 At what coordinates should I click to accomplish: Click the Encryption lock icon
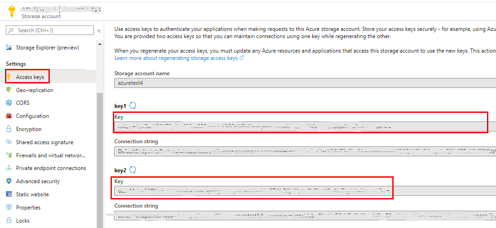9,129
